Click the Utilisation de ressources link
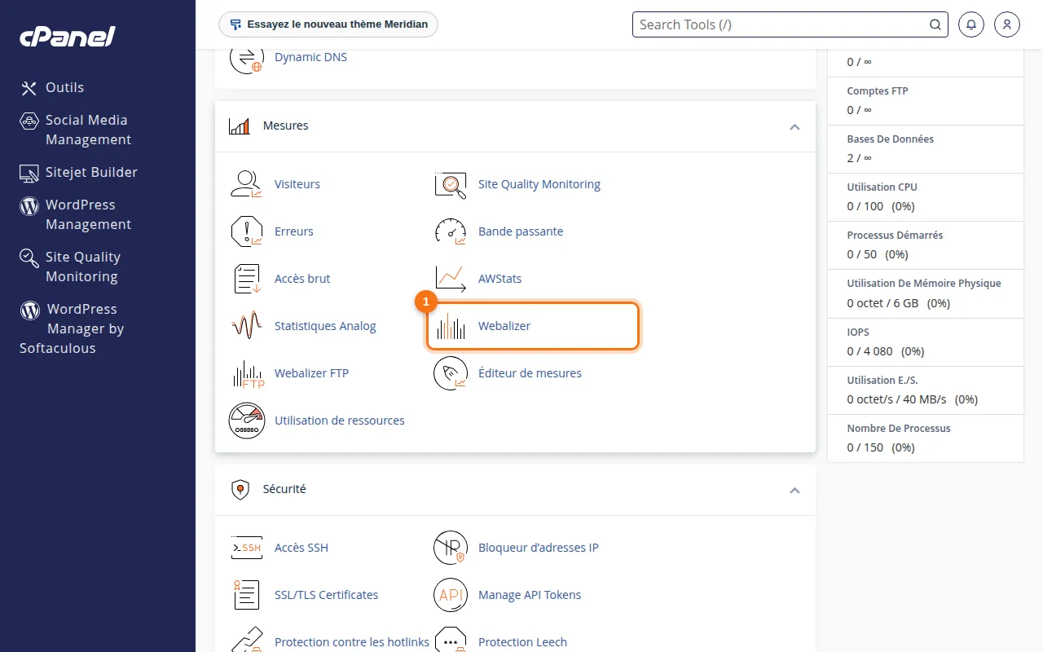 [x=340, y=421]
